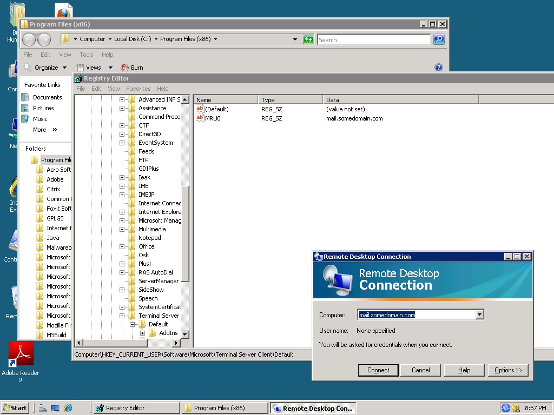This screenshot has width=554, height=415.
Task: Open the Favorites menu in Registry Editor
Action: 138,89
